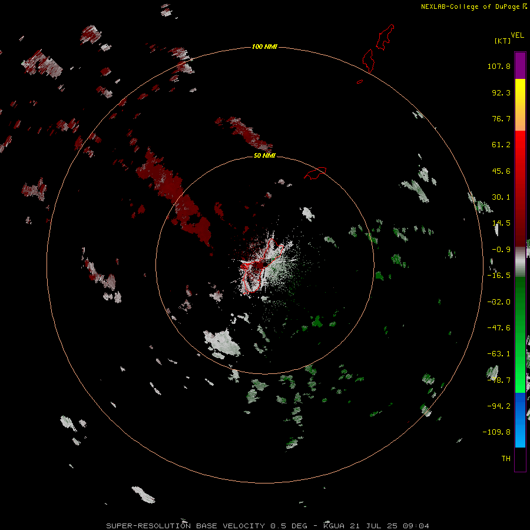Click the -109.8 legend label
The height and width of the screenshot is (530, 530).
coord(496,432)
